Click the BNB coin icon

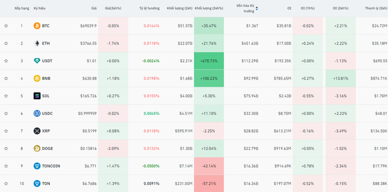click(x=37, y=79)
